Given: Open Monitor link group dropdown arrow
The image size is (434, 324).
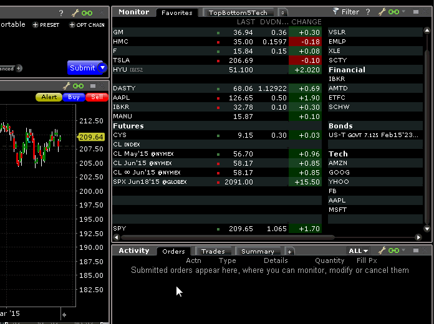Looking at the screenshot, I should (403, 12).
